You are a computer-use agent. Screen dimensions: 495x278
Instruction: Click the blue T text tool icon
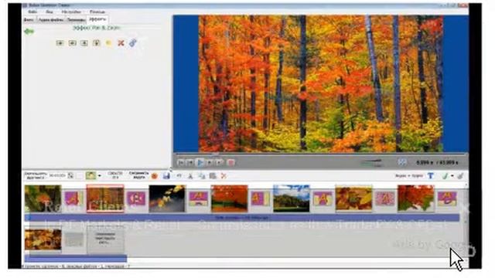(431, 176)
